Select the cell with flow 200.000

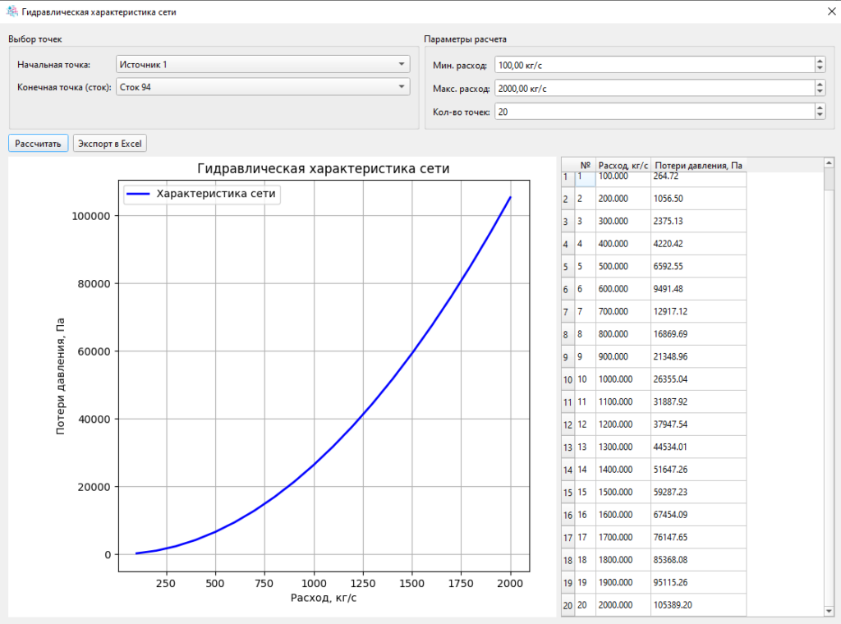[623, 199]
